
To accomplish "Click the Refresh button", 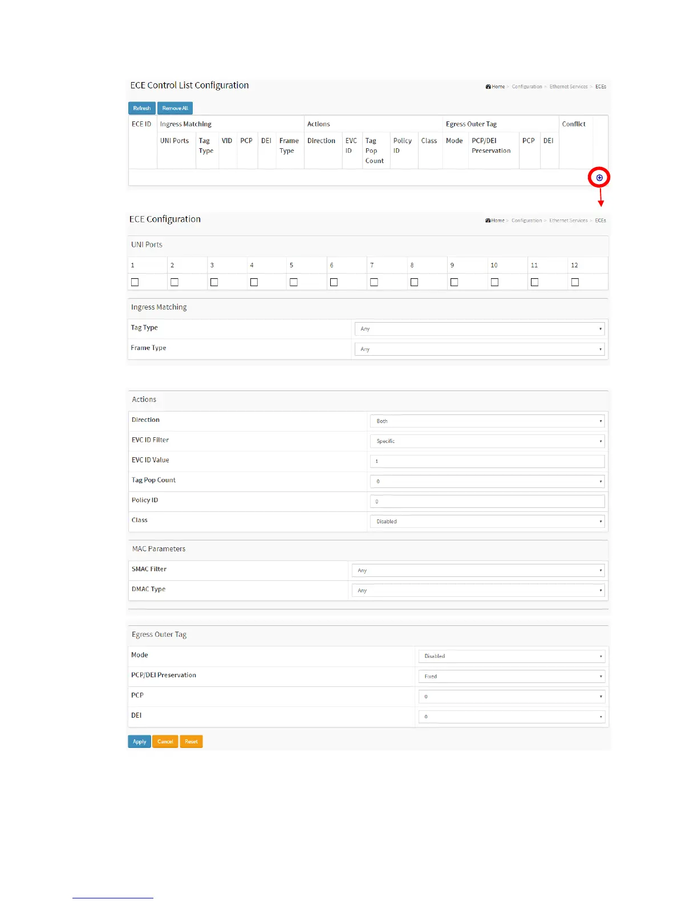I will pyautogui.click(x=142, y=108).
